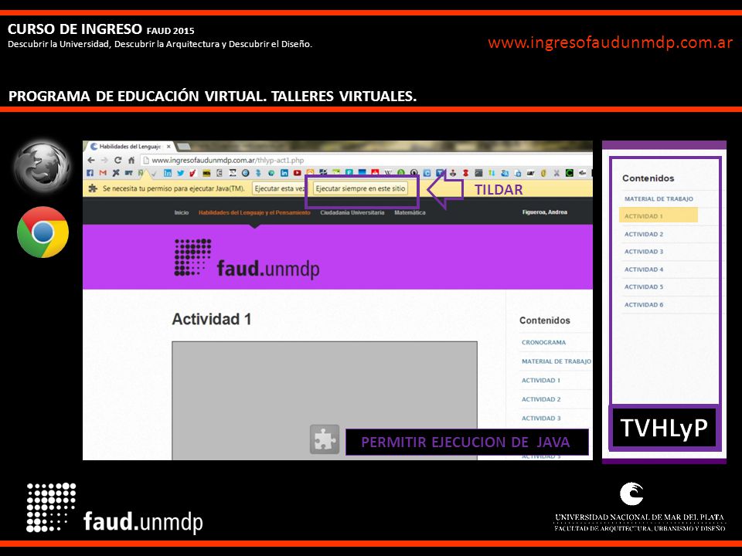Click the PROGRAMA DE EDUCACIÓN VIRTUAL heading

point(213,96)
